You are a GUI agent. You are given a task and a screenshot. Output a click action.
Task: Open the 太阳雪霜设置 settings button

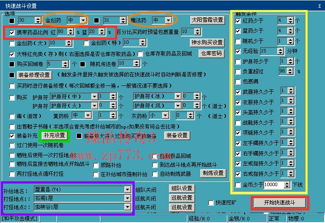[208, 20]
